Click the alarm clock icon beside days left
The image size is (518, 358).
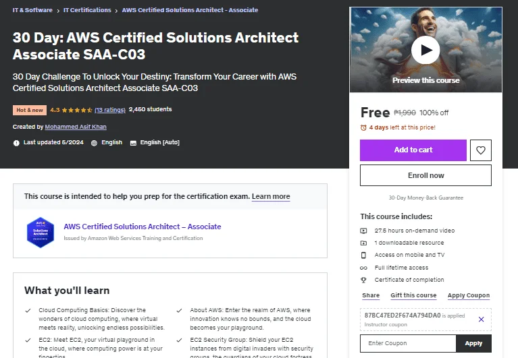coord(363,127)
